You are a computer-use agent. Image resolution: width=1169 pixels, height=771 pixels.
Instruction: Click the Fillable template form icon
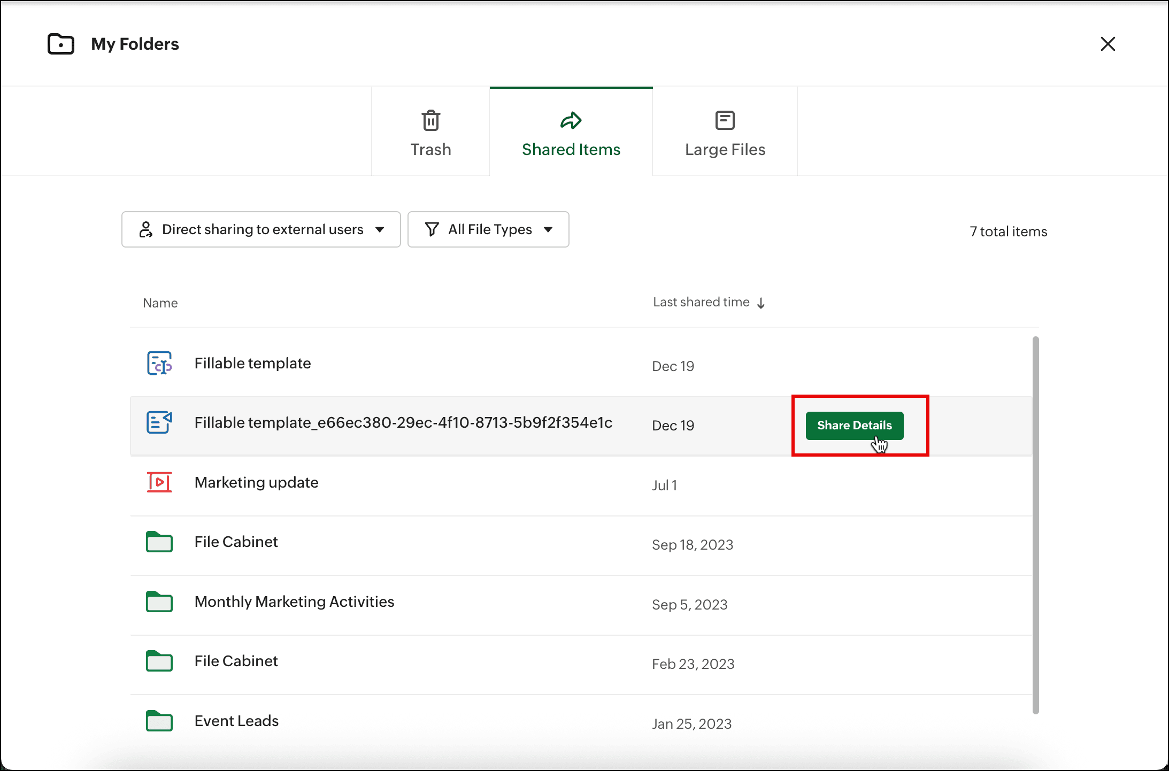tap(159, 364)
